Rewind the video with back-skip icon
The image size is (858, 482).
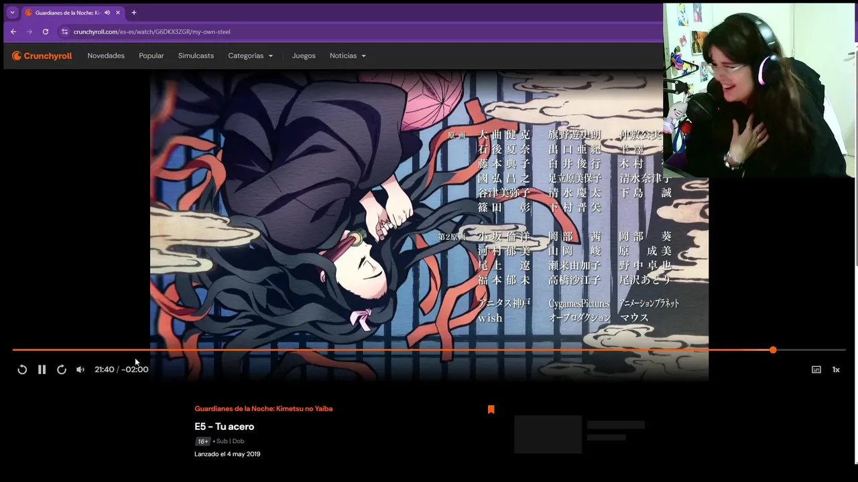tap(22, 370)
